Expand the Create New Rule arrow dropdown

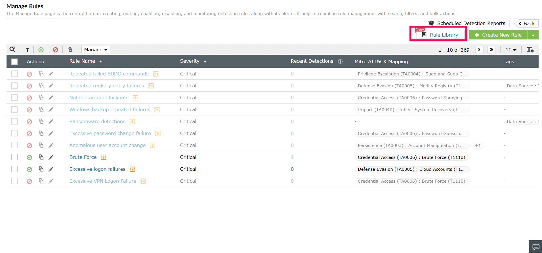pyautogui.click(x=533, y=35)
